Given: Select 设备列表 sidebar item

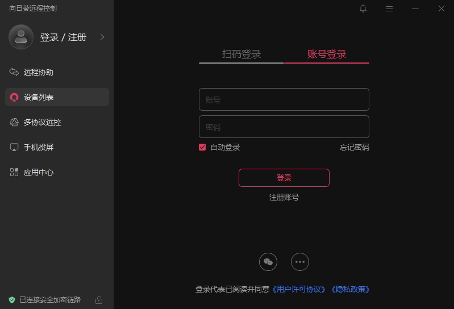Looking at the screenshot, I should pos(57,97).
